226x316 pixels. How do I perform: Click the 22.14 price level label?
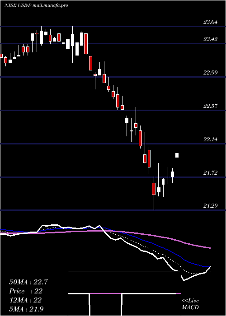(x=211, y=139)
